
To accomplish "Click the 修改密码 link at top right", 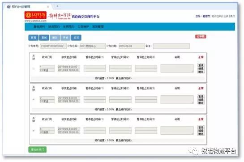I will (217, 16).
